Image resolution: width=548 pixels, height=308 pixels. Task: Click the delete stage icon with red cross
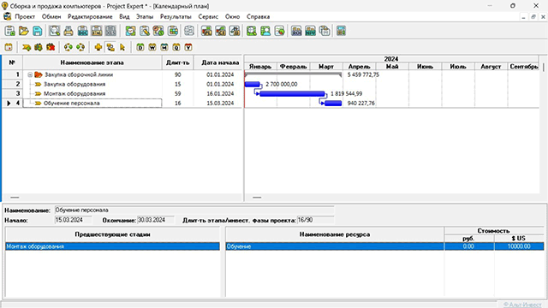[51, 47]
